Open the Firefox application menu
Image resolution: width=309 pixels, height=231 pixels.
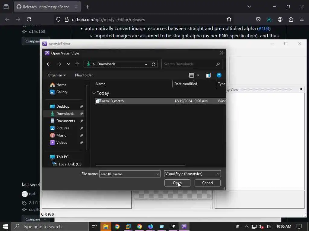click(302, 20)
